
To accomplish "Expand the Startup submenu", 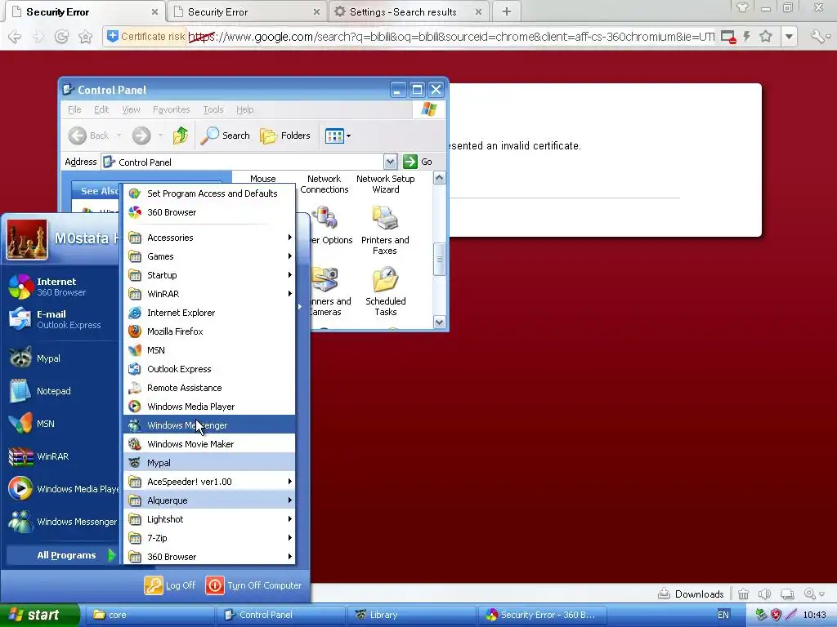I will [x=209, y=275].
